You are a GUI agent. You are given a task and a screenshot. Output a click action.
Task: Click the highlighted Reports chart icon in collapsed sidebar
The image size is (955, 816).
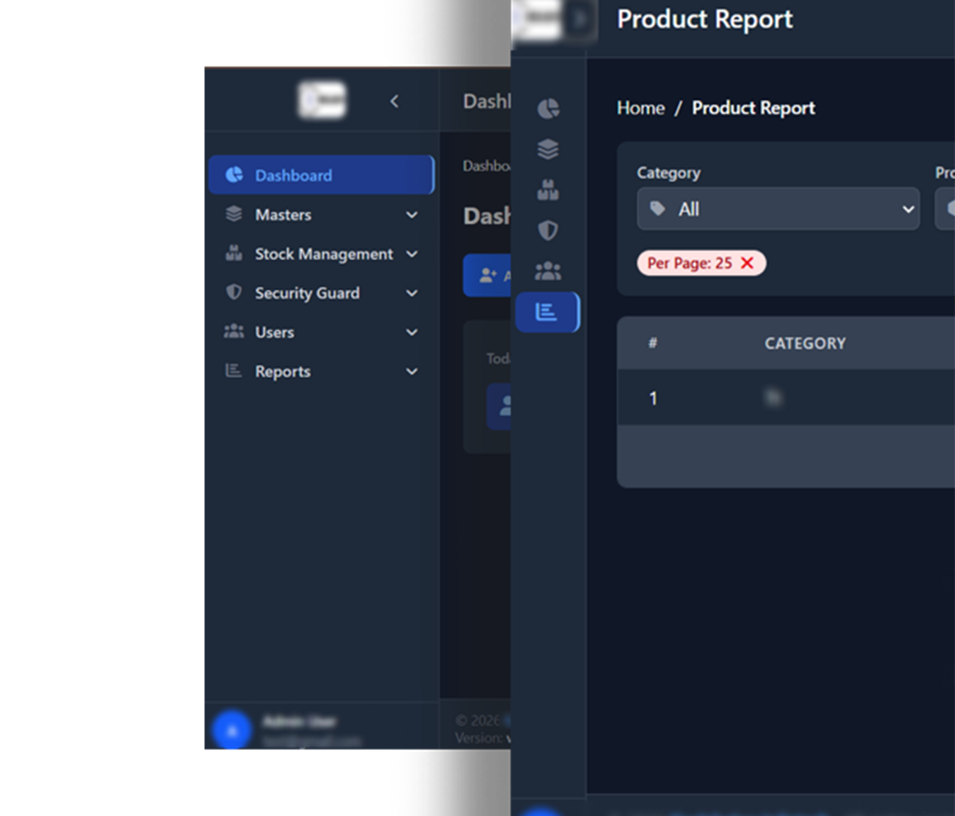pos(546,312)
